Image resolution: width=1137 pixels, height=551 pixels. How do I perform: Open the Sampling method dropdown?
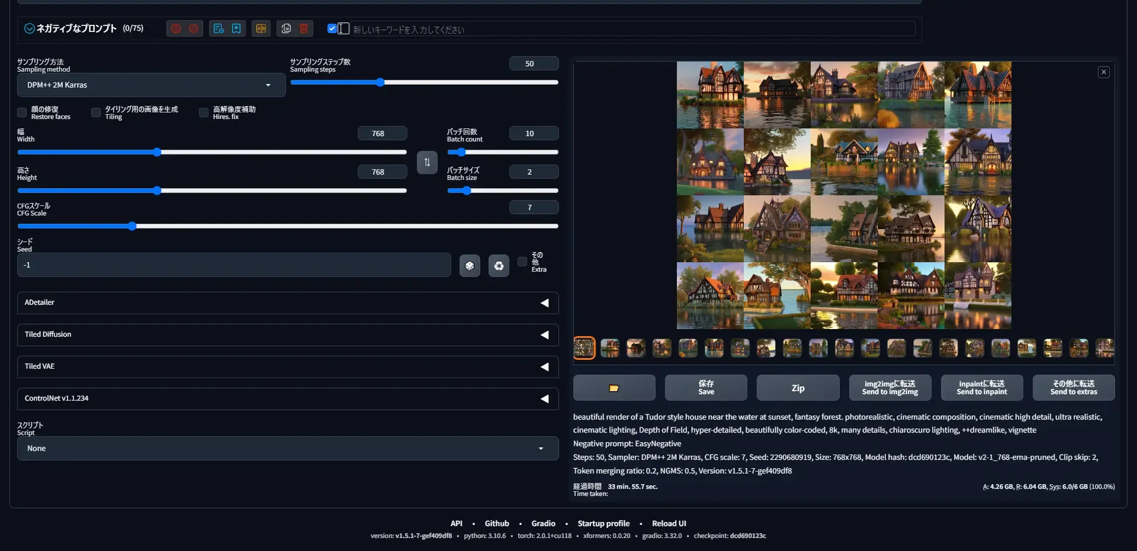(x=151, y=85)
